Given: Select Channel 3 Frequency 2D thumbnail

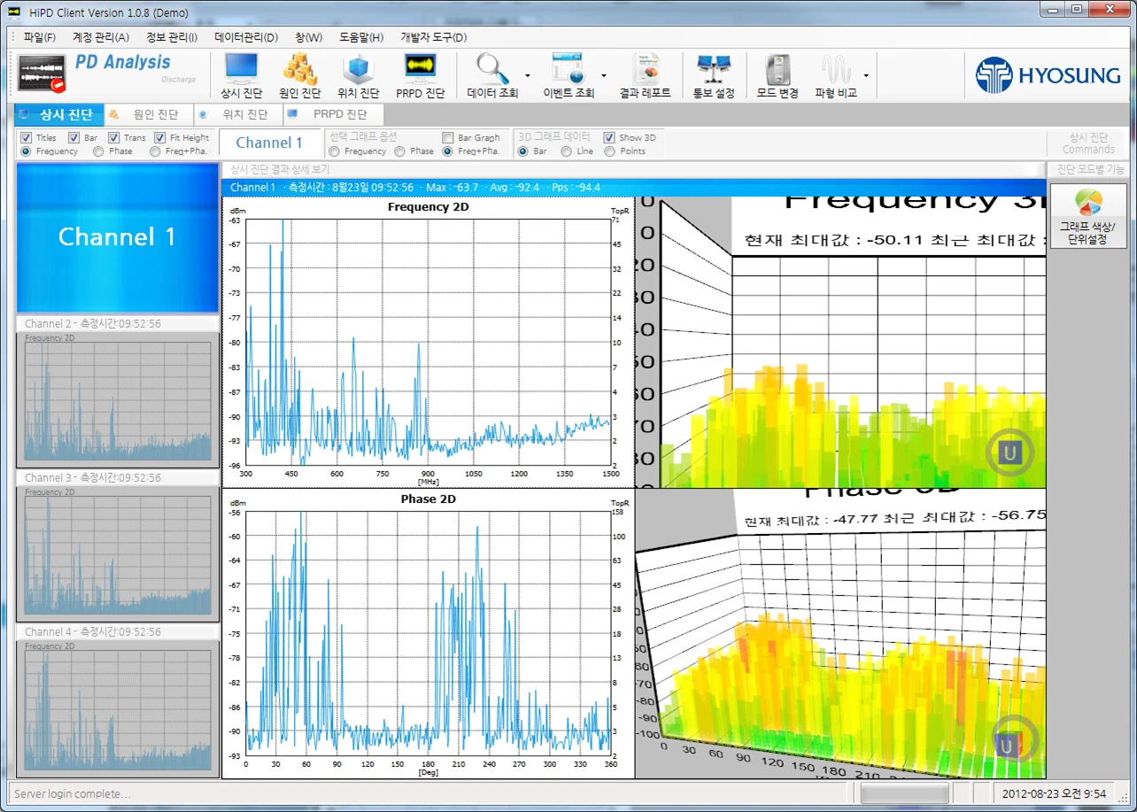Looking at the screenshot, I should tap(118, 553).
